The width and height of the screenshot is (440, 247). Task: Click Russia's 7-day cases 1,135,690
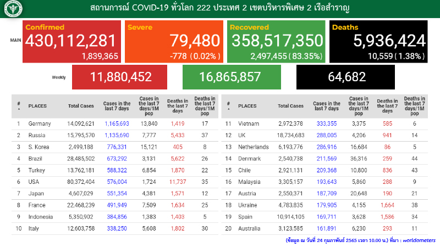pyautogui.click(x=117, y=135)
